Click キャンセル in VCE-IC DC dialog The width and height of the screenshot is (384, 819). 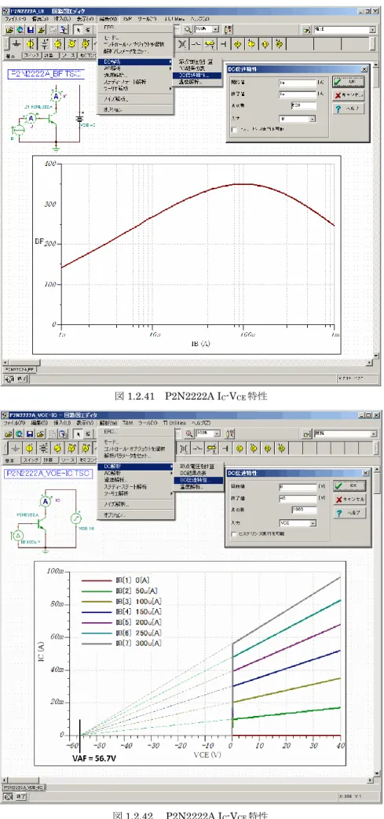tap(349, 500)
